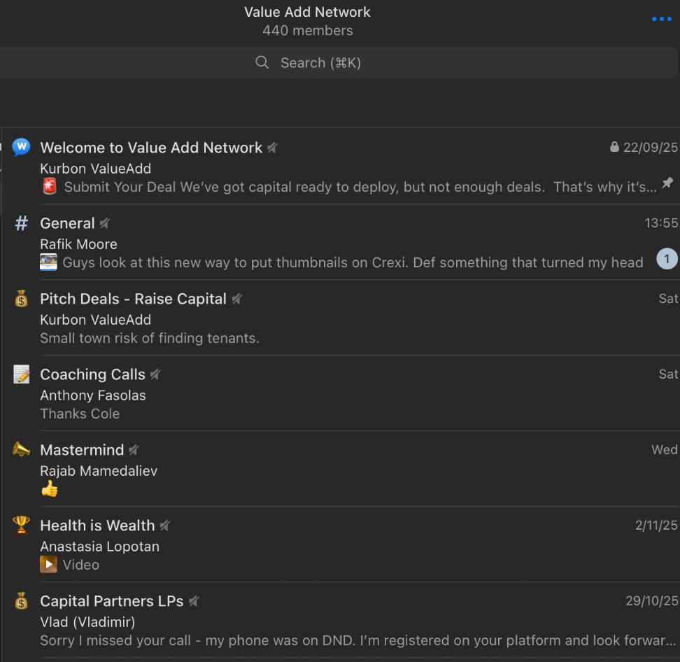Image resolution: width=680 pixels, height=662 pixels.
Task: Click the video thumbnail in Anastasia Lopotan's message
Action: click(48, 565)
